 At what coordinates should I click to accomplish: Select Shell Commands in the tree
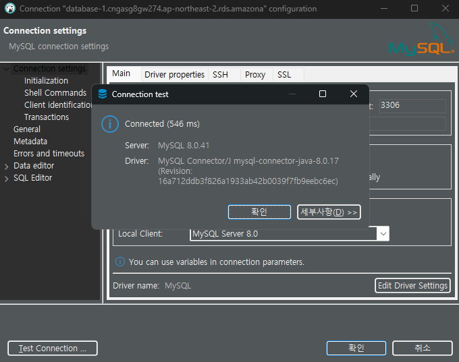tap(55, 93)
